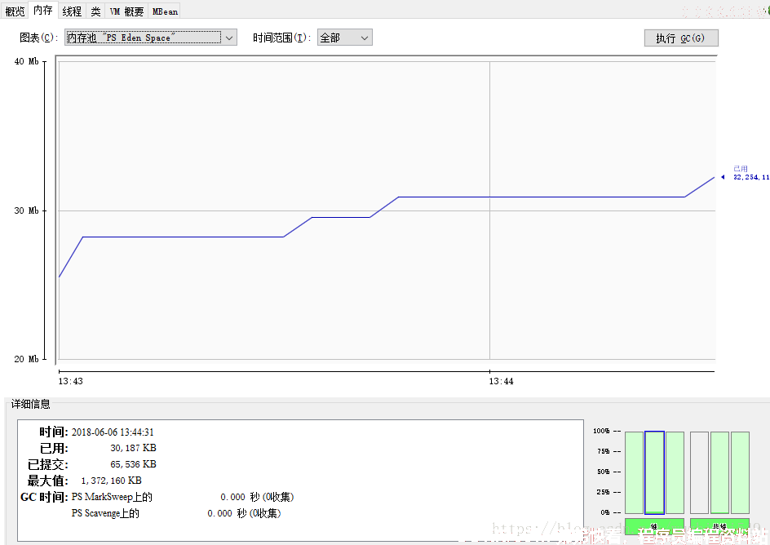Select the empty white non-heap pool bar

(699, 472)
